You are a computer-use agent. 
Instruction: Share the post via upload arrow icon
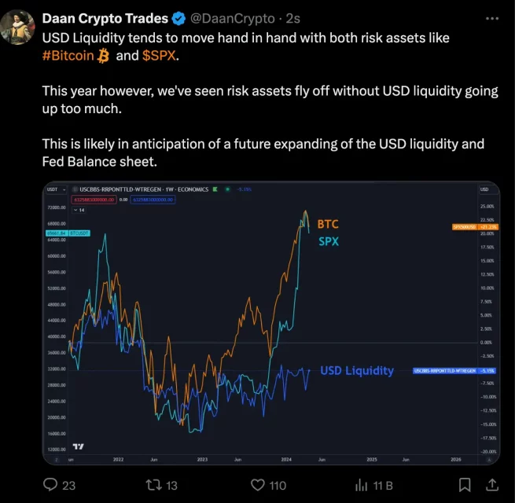(x=492, y=485)
